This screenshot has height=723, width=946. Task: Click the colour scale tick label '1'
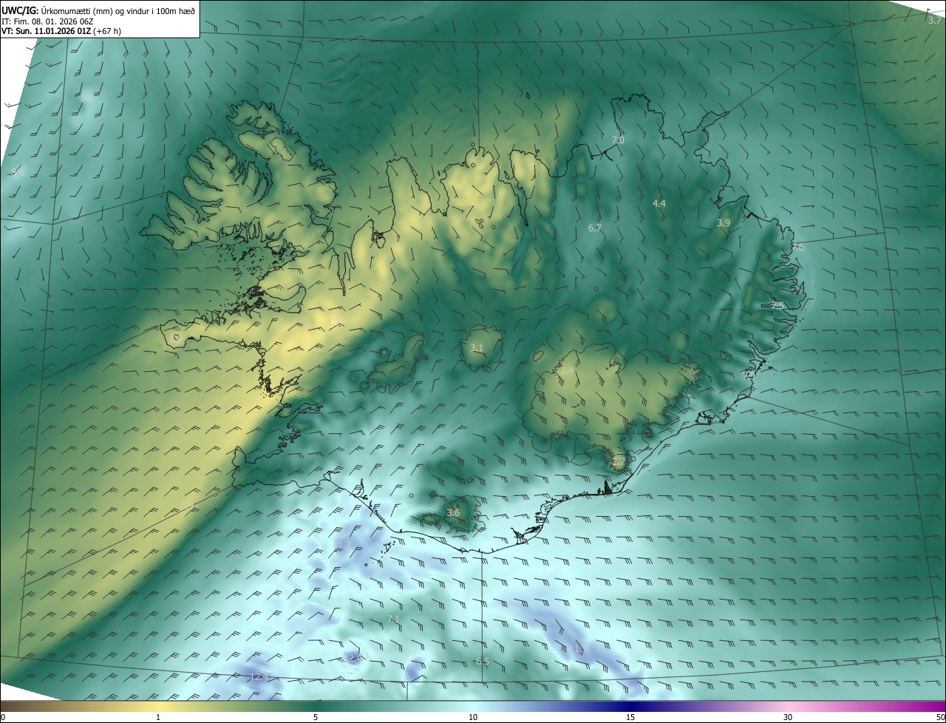click(158, 717)
